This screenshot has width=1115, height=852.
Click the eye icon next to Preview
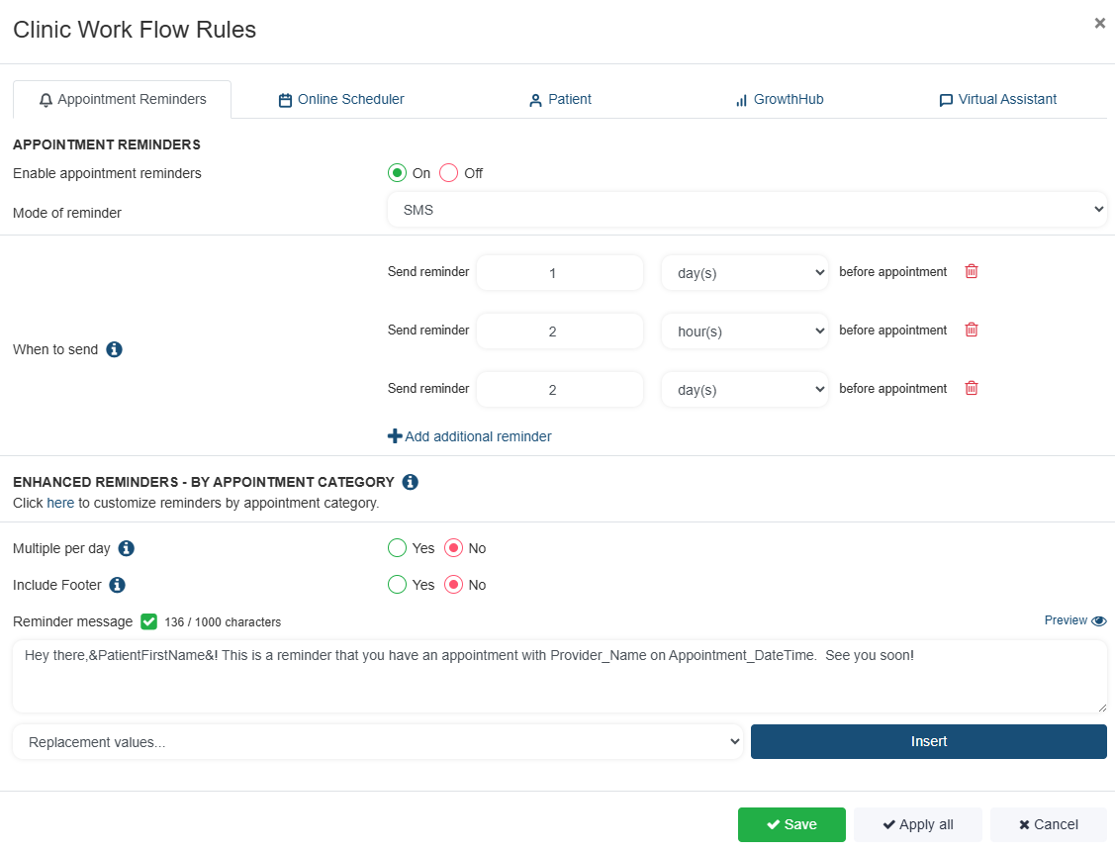[1098, 620]
